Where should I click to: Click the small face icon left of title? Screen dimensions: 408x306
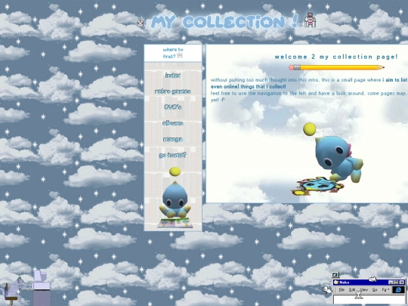click(141, 23)
